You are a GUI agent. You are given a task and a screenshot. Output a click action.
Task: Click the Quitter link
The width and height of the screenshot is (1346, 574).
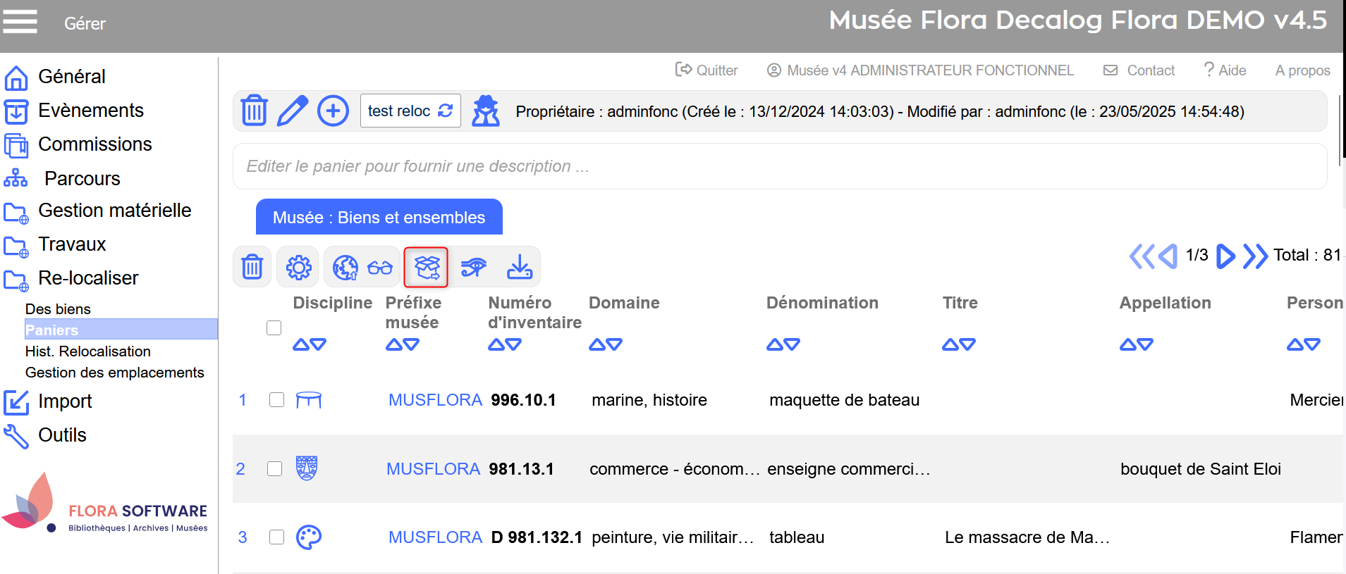point(707,70)
